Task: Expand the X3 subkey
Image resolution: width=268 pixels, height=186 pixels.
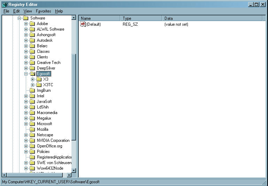Action: [32, 79]
